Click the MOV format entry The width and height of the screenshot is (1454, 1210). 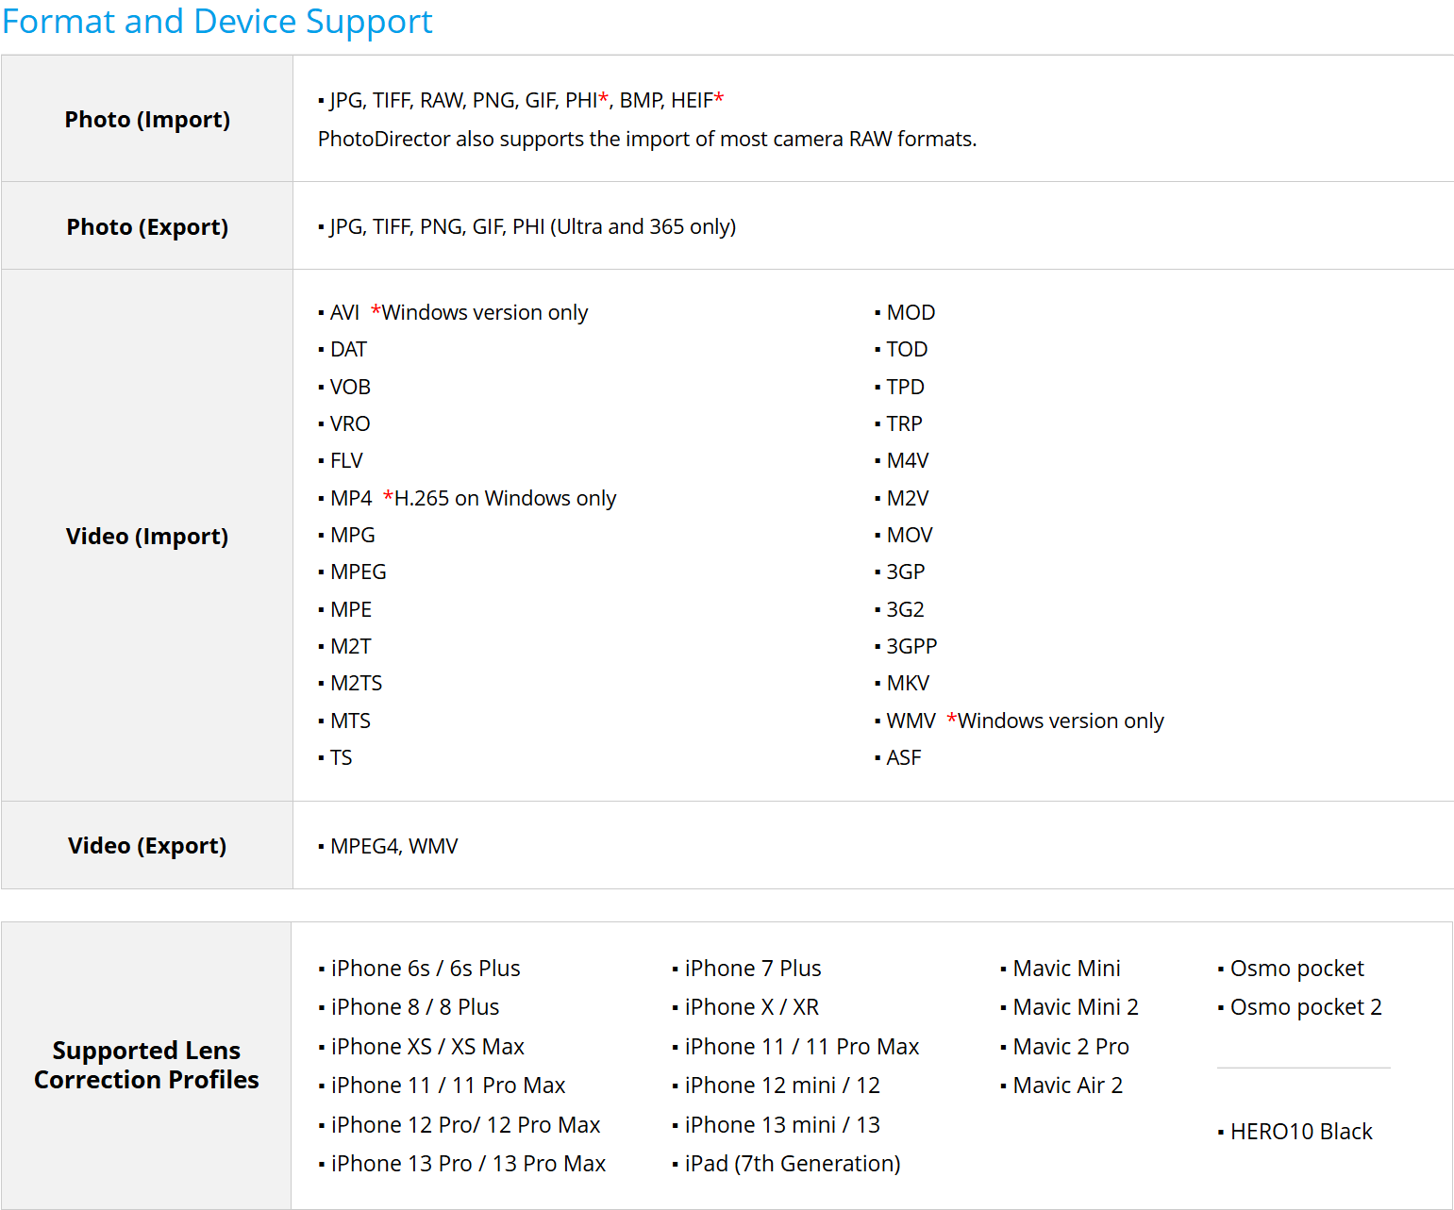coord(910,535)
